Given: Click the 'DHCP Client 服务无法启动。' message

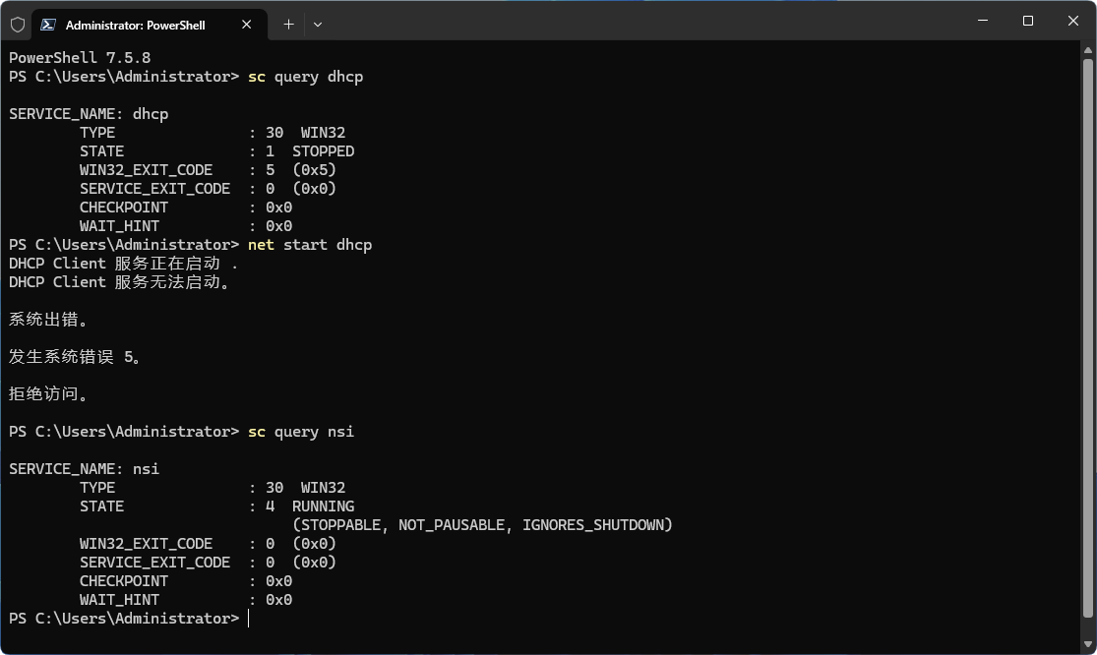Looking at the screenshot, I should pyautogui.click(x=120, y=282).
